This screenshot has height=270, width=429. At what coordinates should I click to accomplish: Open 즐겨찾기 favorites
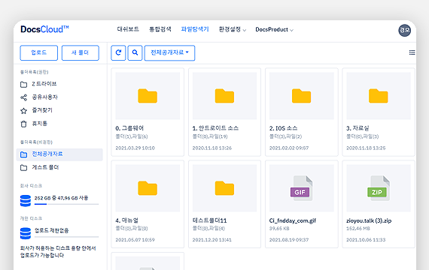[42, 110]
